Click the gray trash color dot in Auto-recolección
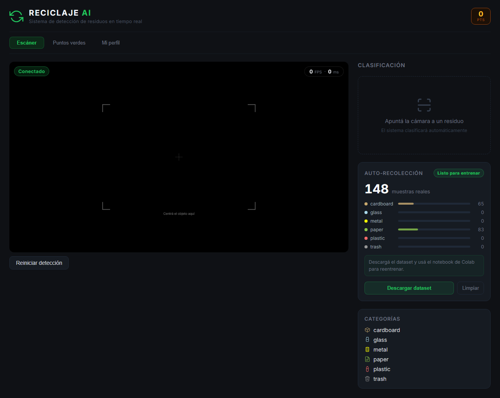This screenshot has width=500, height=398. (x=366, y=247)
